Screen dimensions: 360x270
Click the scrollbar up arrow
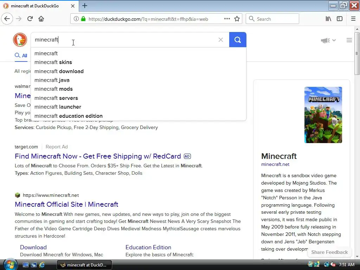pos(357,29)
